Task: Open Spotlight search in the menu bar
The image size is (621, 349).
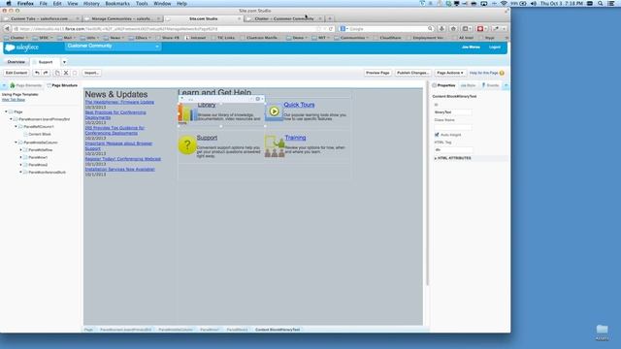Action: tap(601, 3)
